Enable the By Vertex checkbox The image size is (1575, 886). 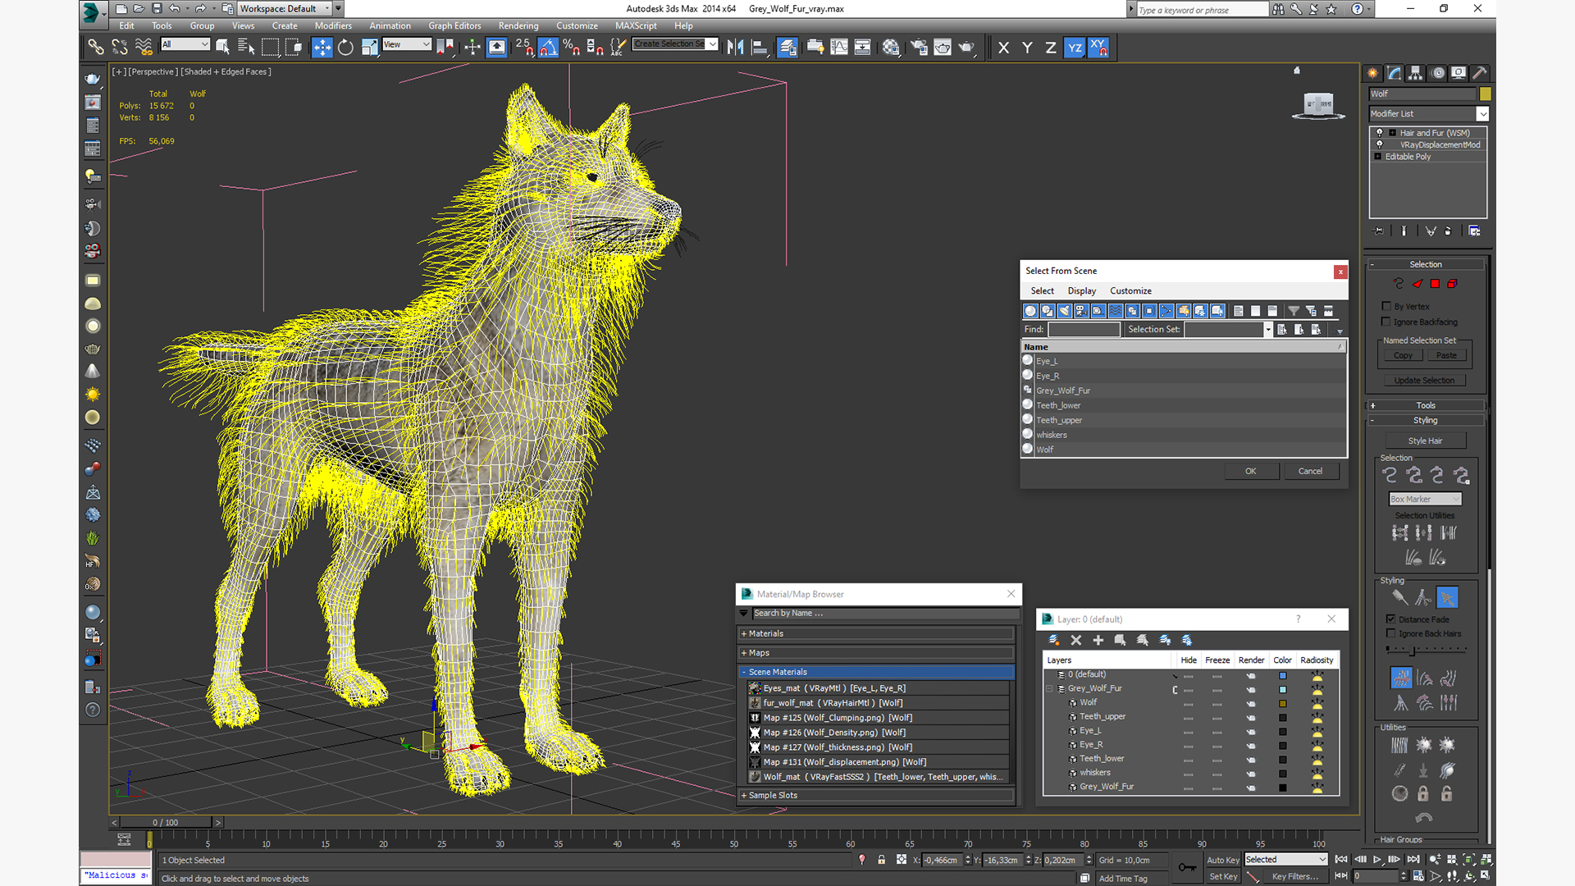coord(1386,306)
